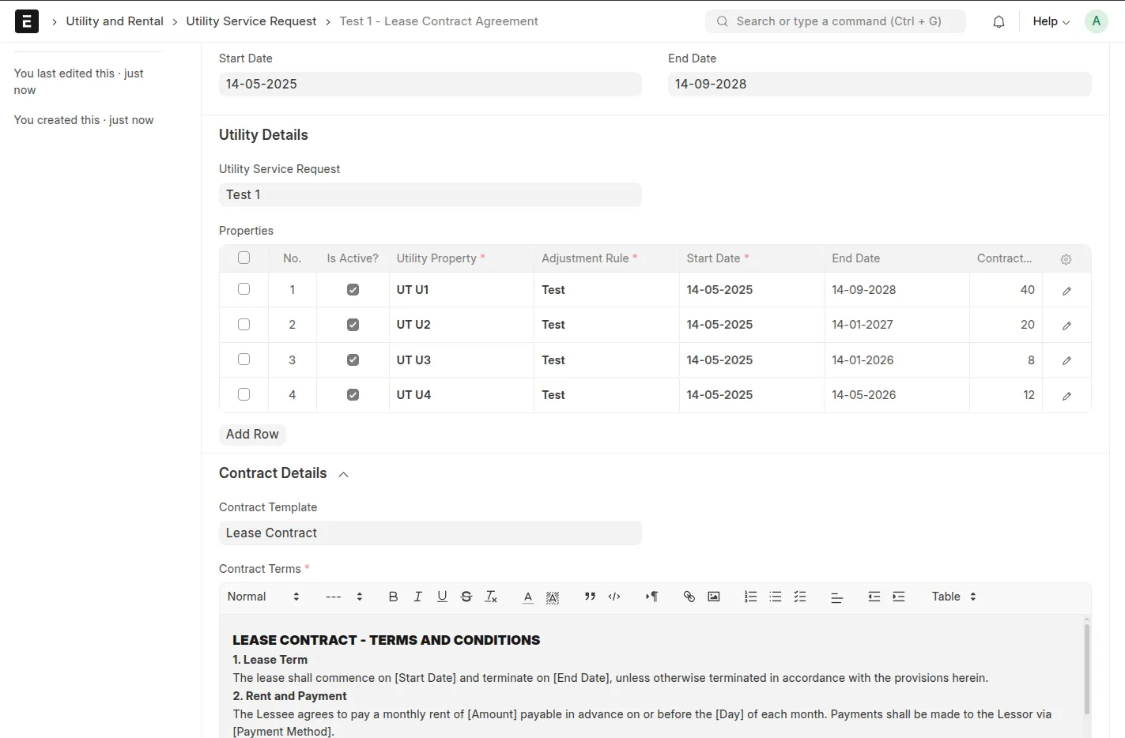Toggle bold formatting in Contract Terms editor
The image size is (1125, 738).
click(393, 597)
